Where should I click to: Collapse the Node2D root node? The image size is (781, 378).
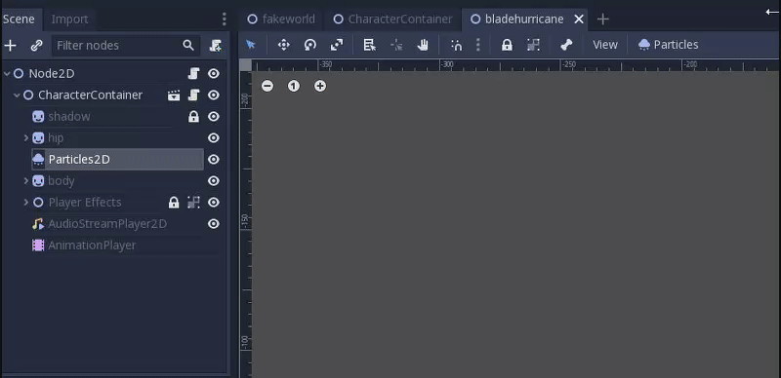click(x=7, y=74)
